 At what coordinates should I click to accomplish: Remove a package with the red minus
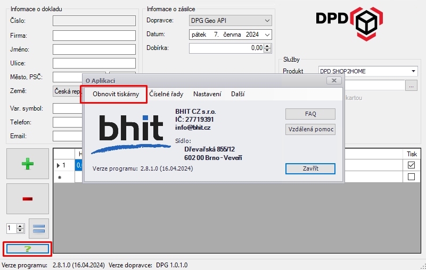tap(28, 199)
